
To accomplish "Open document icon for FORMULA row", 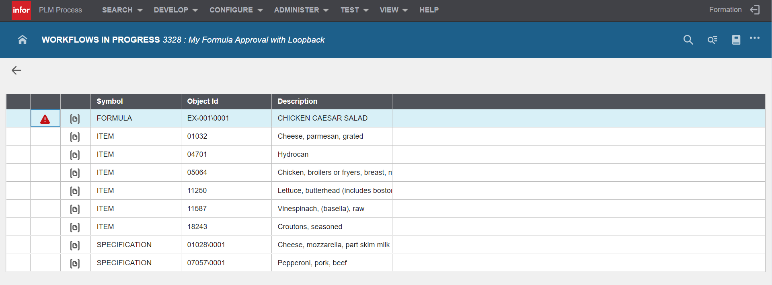I will [75, 119].
